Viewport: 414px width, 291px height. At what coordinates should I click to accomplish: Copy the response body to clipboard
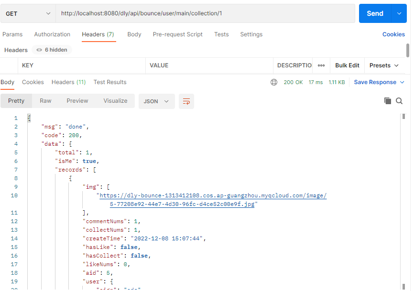388,101
